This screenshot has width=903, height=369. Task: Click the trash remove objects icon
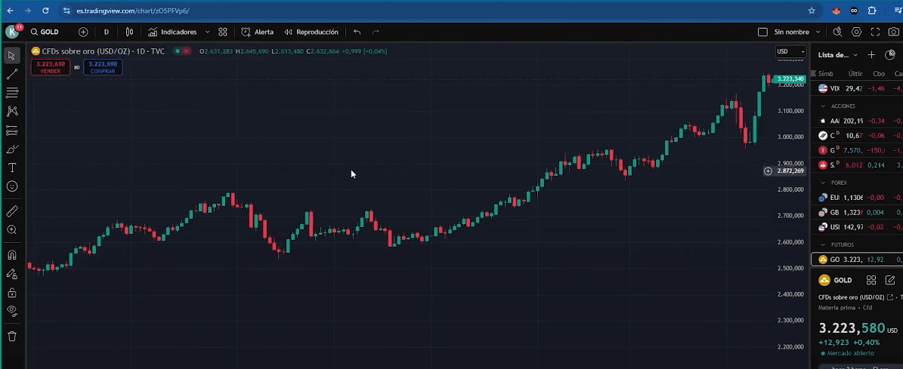point(11,337)
